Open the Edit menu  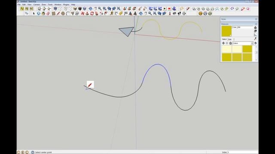(x=24, y=5)
